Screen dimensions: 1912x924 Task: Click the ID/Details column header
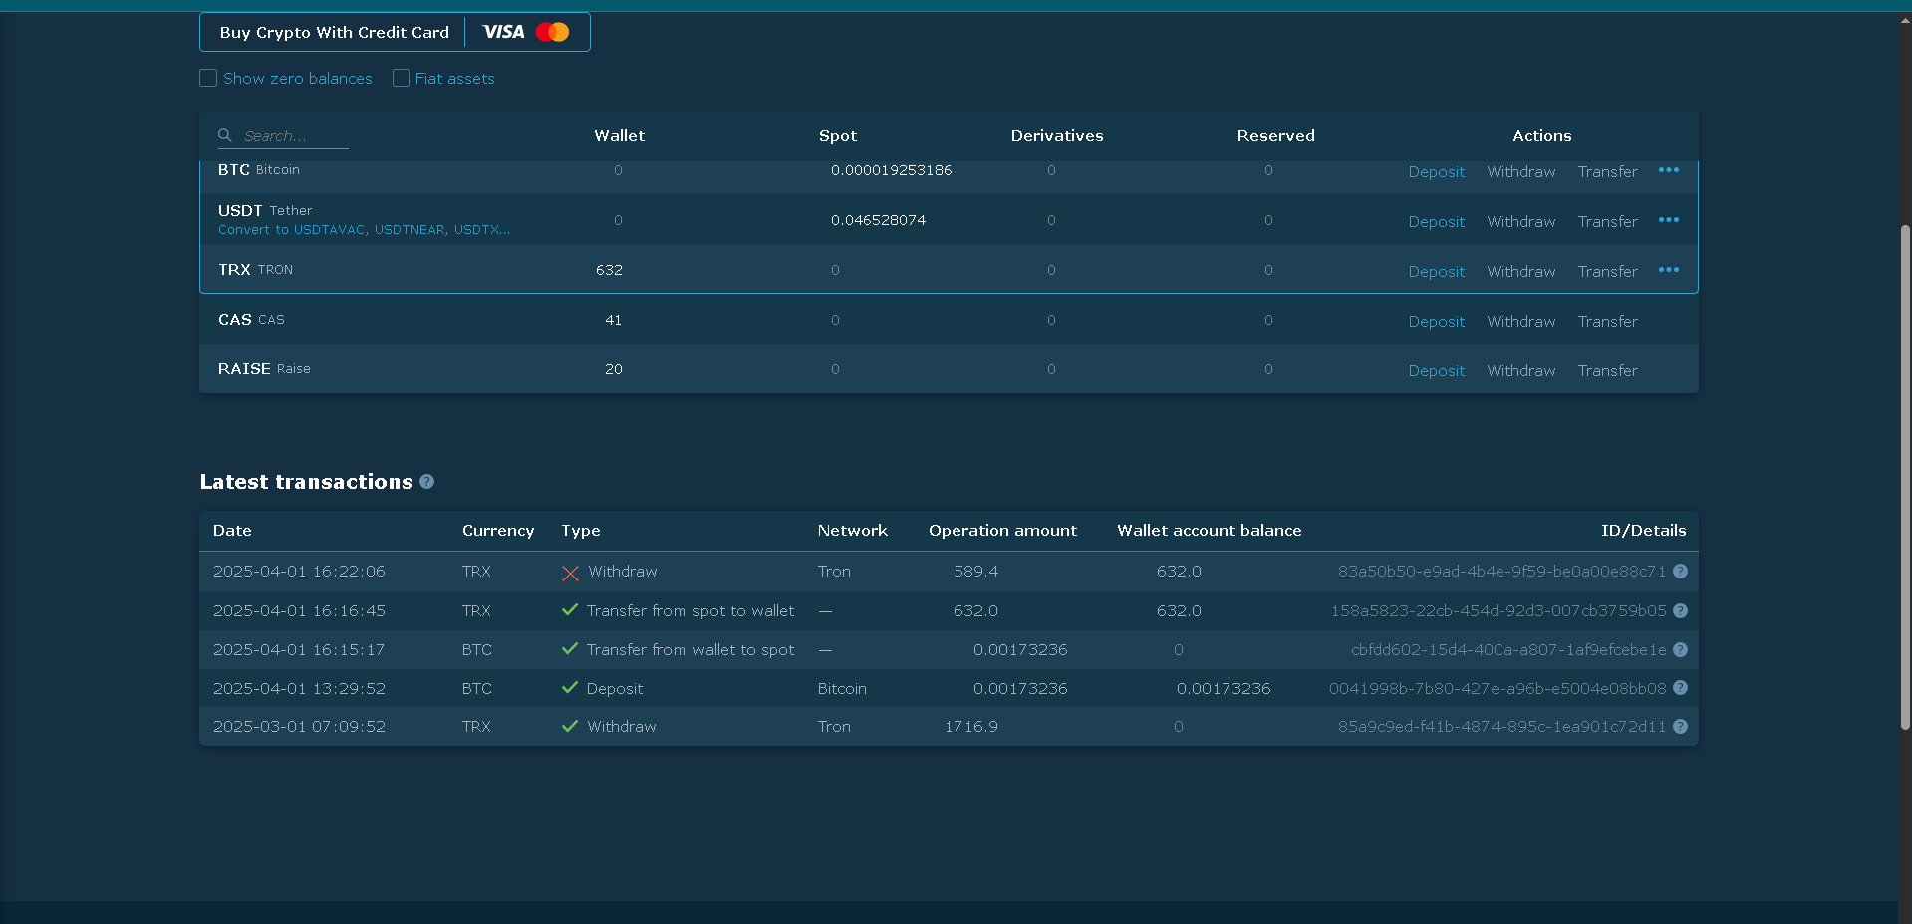coord(1643,531)
